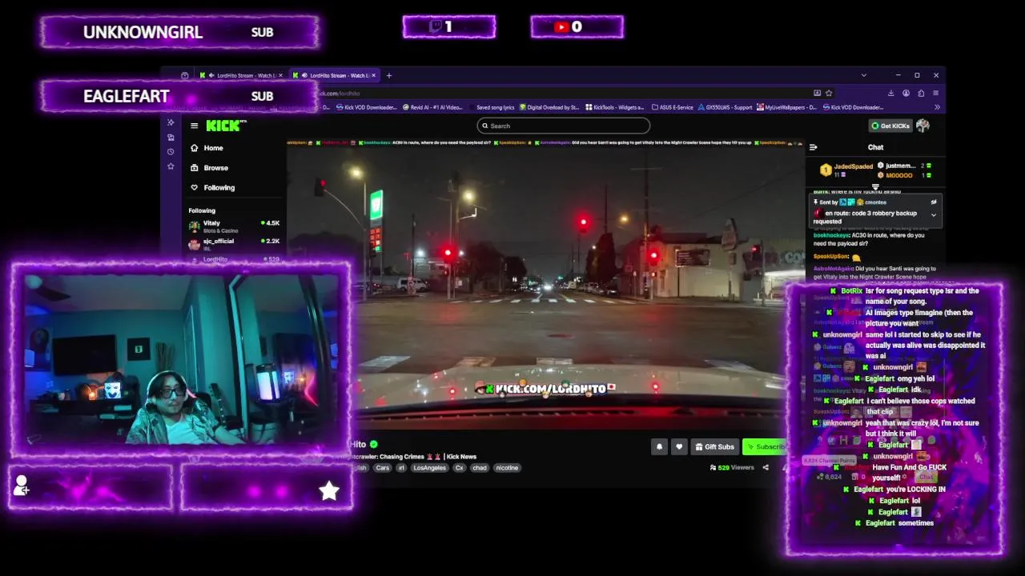Collapse the chat panel arrow icon
This screenshot has width=1025, height=576.
(813, 147)
